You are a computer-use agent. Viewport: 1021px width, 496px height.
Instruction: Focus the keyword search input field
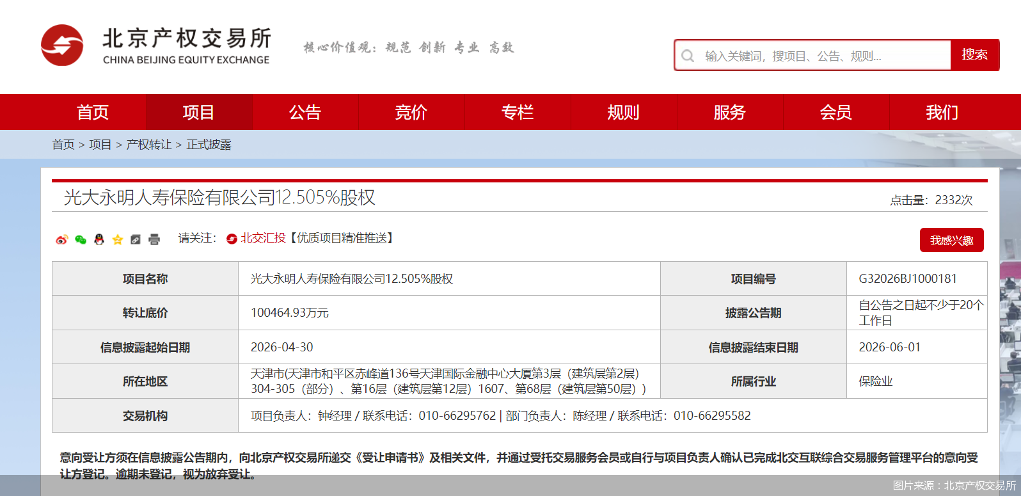(812, 56)
